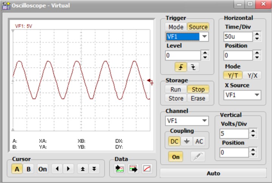
Task: Click the Volts/Div input field
Action: [234, 133]
